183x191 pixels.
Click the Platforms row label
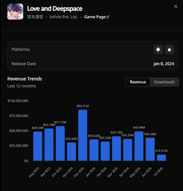[x=21, y=49]
